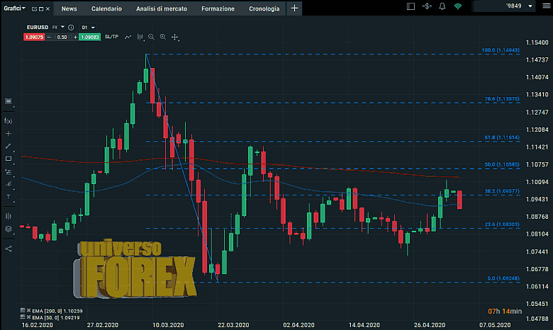Select the trend line drawing tool

[x=9, y=146]
